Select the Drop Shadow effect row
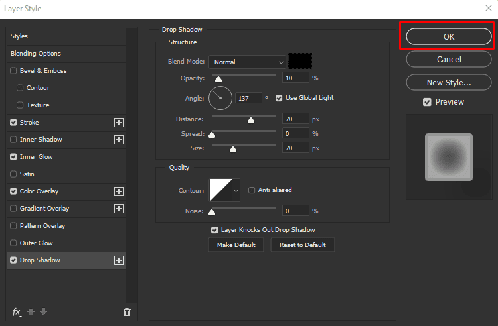This screenshot has width=498, height=326. [66, 260]
